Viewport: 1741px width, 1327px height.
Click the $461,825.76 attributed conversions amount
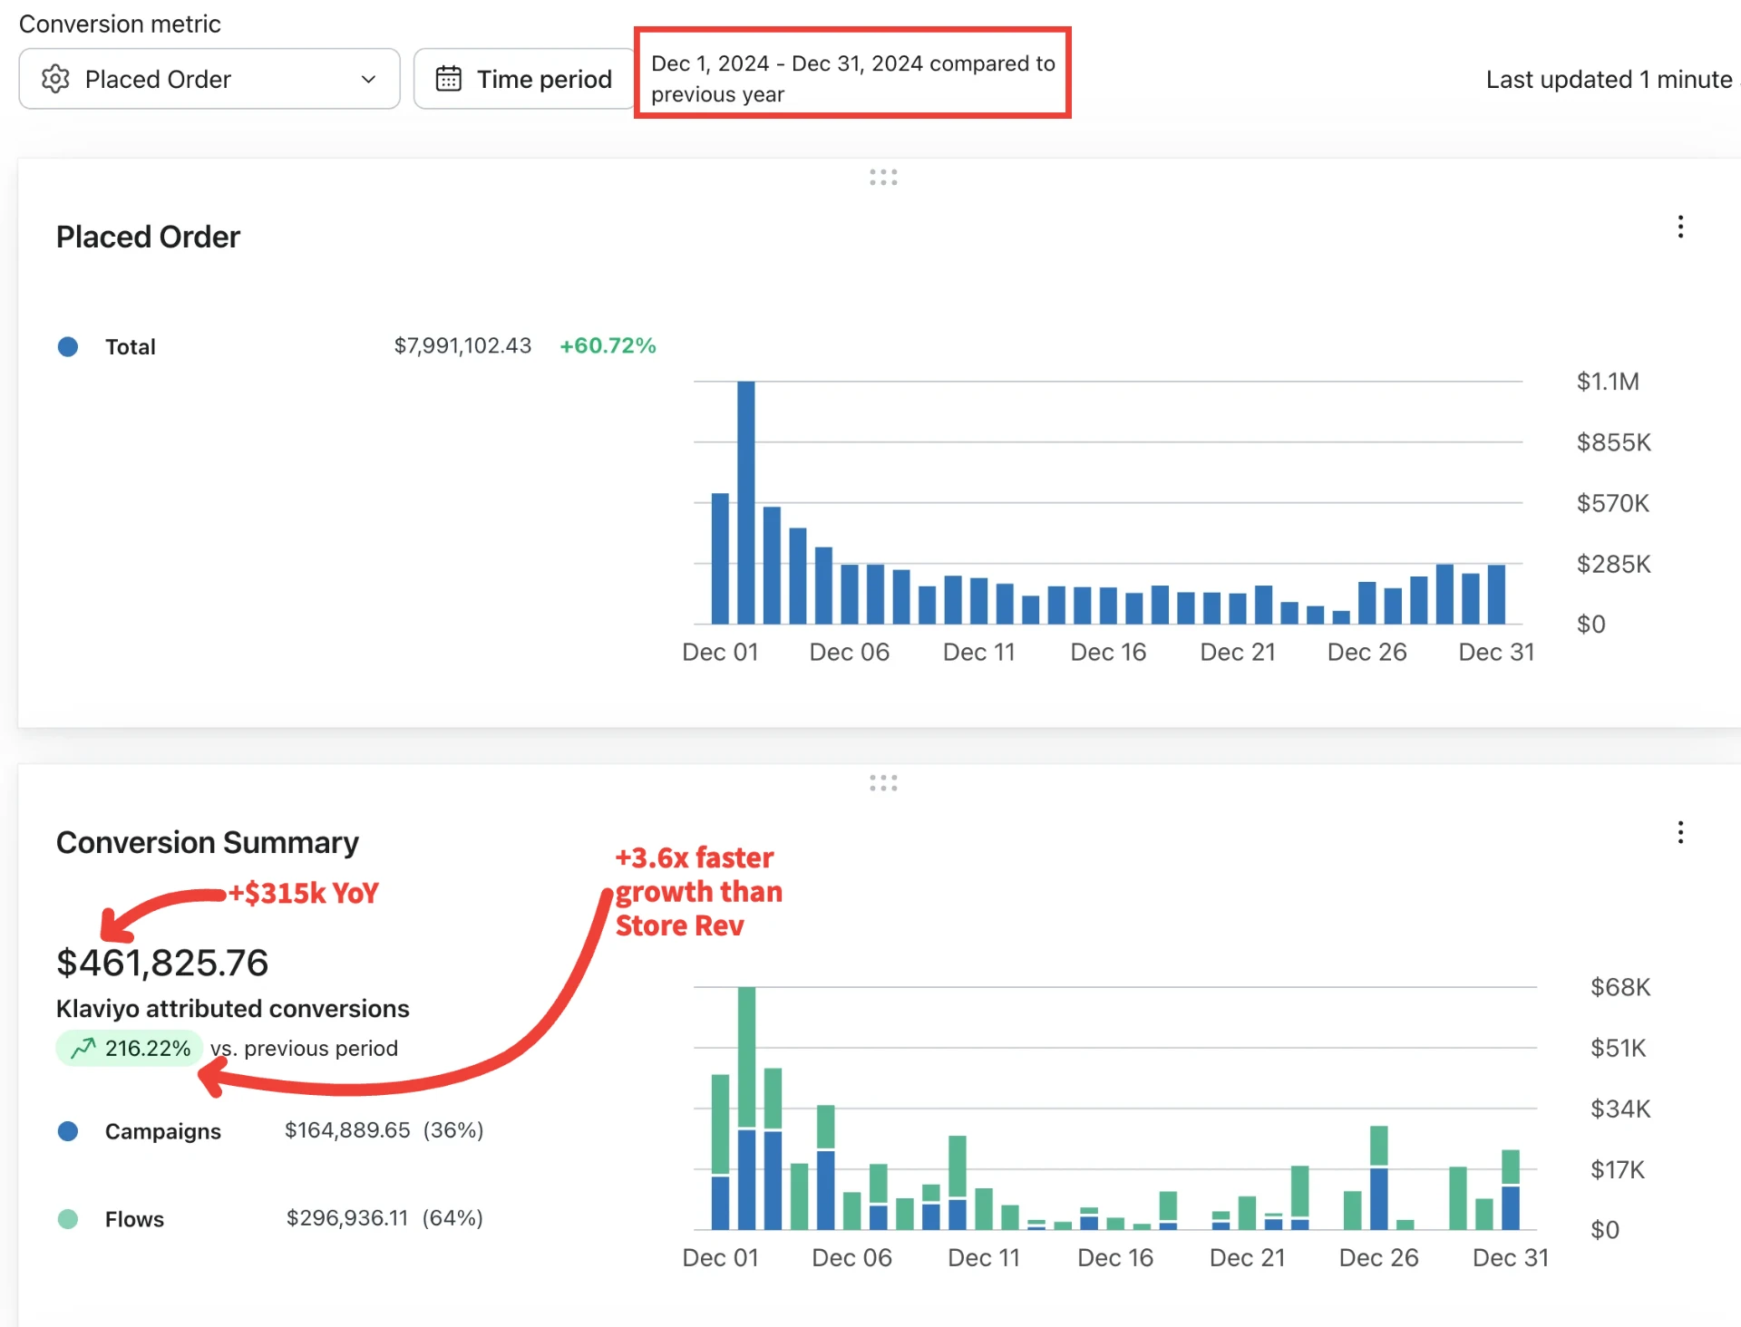(x=162, y=963)
